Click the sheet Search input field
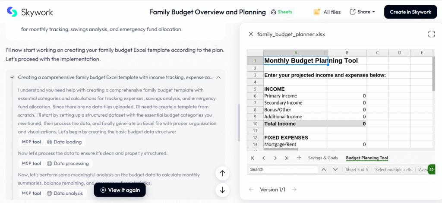The image size is (442, 203). pyautogui.click(x=283, y=170)
